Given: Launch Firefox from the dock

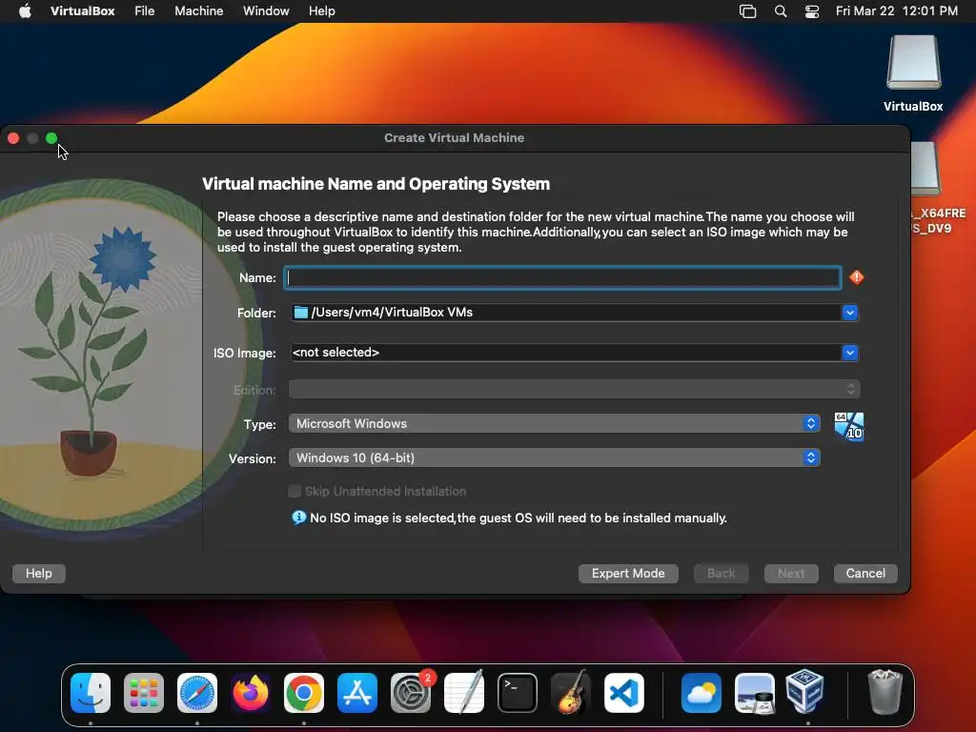Looking at the screenshot, I should point(251,693).
